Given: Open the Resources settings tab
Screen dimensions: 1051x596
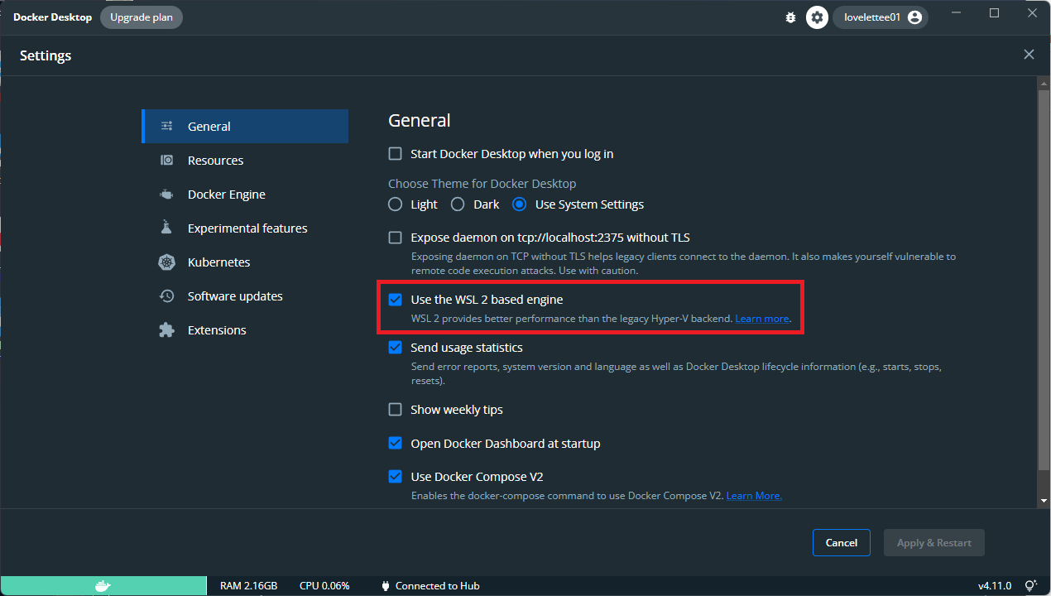Looking at the screenshot, I should click(245, 161).
